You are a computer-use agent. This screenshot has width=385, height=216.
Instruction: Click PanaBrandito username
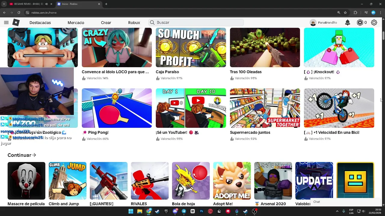pyautogui.click(x=327, y=22)
